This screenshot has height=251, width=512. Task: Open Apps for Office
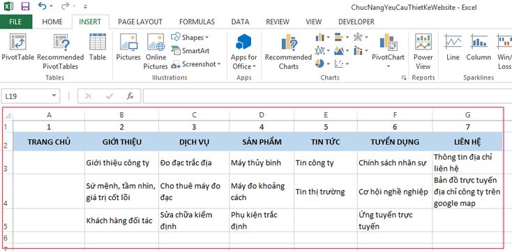[x=243, y=52]
